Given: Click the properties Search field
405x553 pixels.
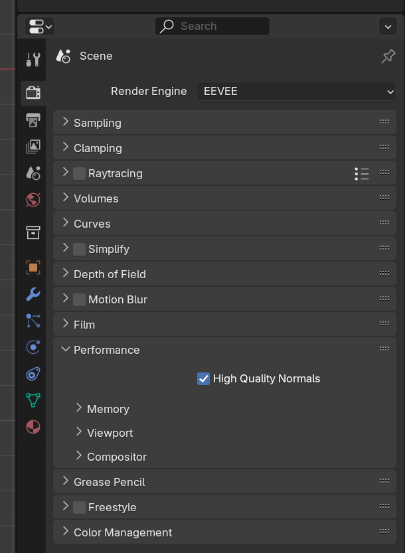Looking at the screenshot, I should pos(212,26).
